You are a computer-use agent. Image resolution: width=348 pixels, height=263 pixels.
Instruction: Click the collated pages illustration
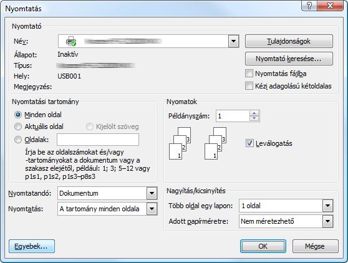tap(198, 143)
